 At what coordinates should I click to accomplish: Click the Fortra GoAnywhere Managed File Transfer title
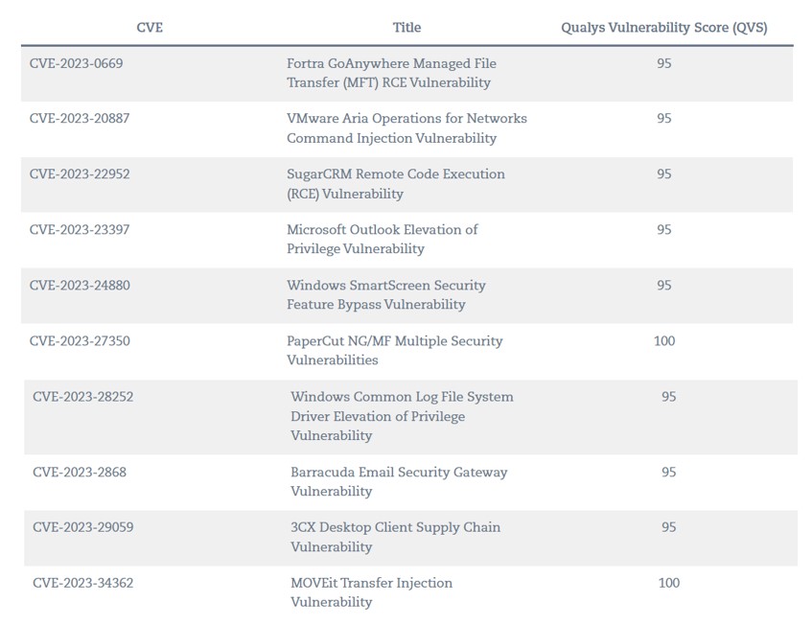click(391, 73)
